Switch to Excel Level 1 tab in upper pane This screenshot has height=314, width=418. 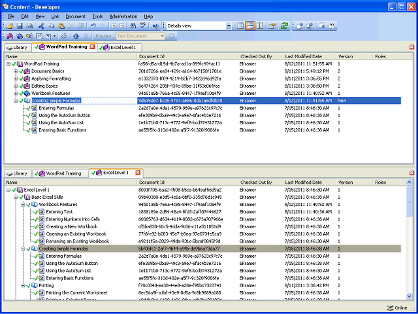[x=120, y=48]
